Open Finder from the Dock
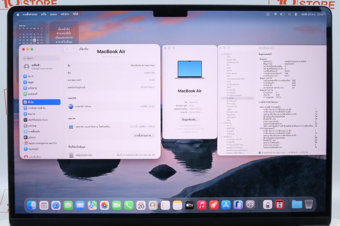This screenshot has height=226, width=340. click(32, 205)
